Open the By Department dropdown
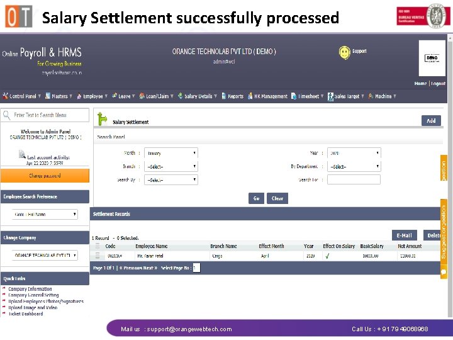This screenshot has height=340, width=453. pos(354,166)
